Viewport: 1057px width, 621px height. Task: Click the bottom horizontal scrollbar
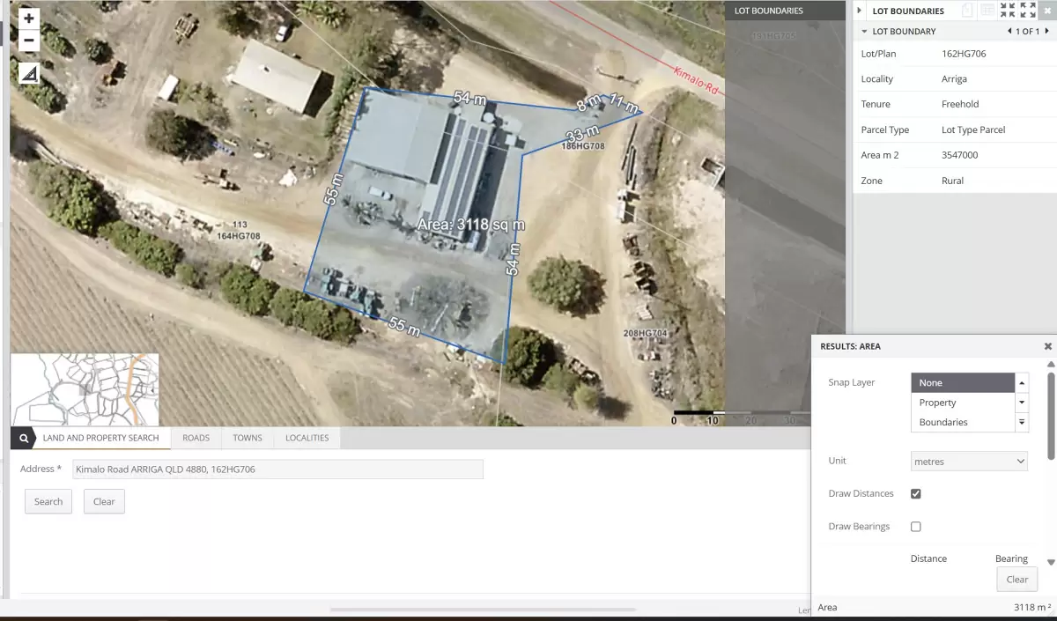483,609
